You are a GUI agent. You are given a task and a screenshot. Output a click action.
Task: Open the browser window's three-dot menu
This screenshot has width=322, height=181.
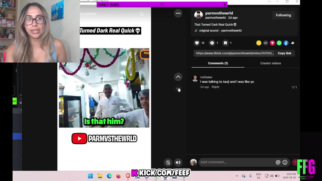click(x=269, y=2)
